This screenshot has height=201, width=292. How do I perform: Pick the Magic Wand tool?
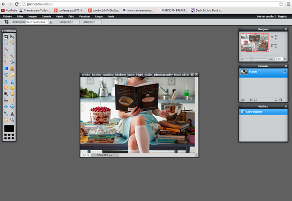6,49
